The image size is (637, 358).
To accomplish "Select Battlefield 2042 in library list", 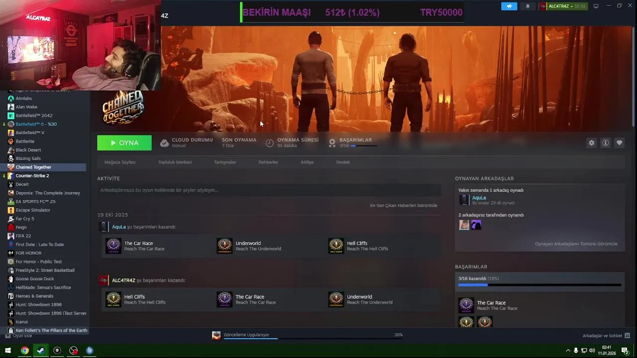I will pos(34,115).
